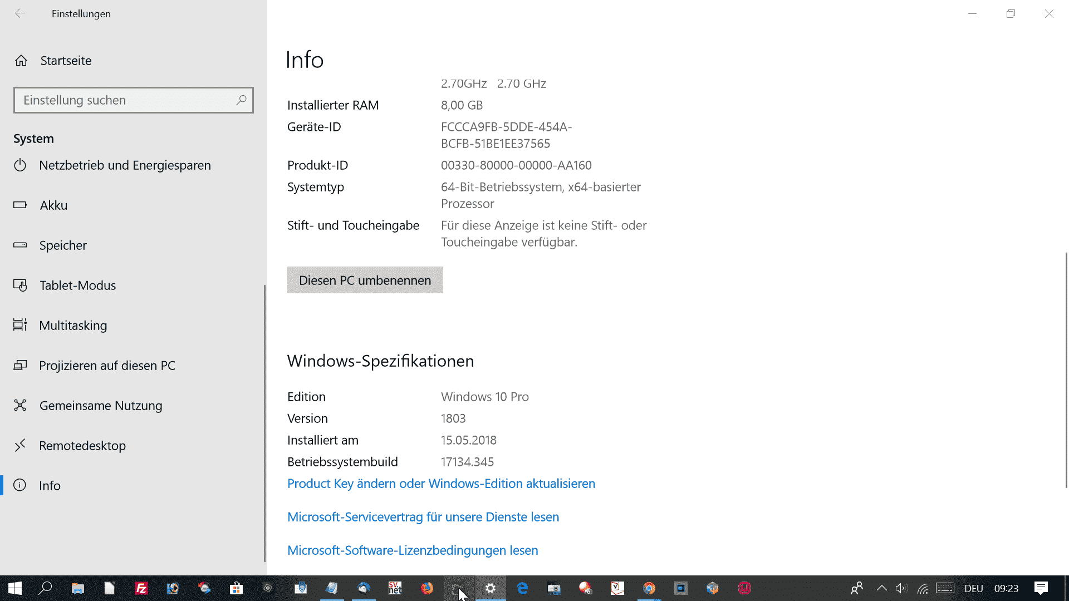The height and width of the screenshot is (601, 1069).
Task: Click the build number 17134.345
Action: [x=468, y=462]
